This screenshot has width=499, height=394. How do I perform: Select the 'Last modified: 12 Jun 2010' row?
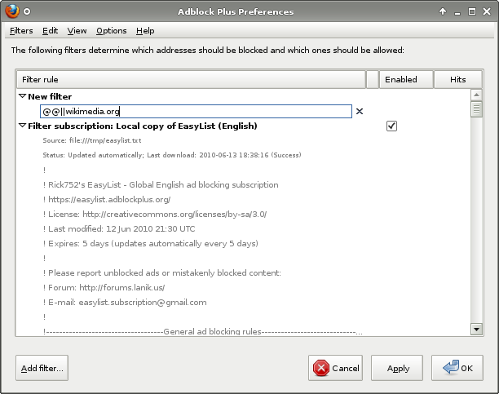244,228
